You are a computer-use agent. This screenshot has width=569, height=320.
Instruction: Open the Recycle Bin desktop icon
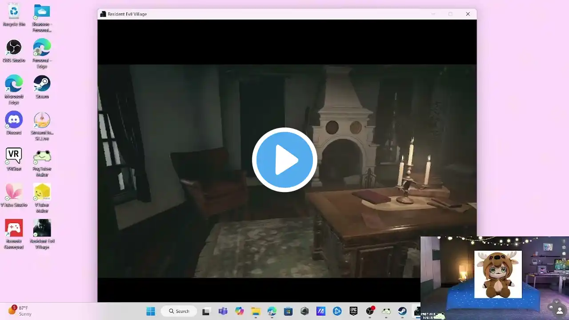tap(14, 15)
